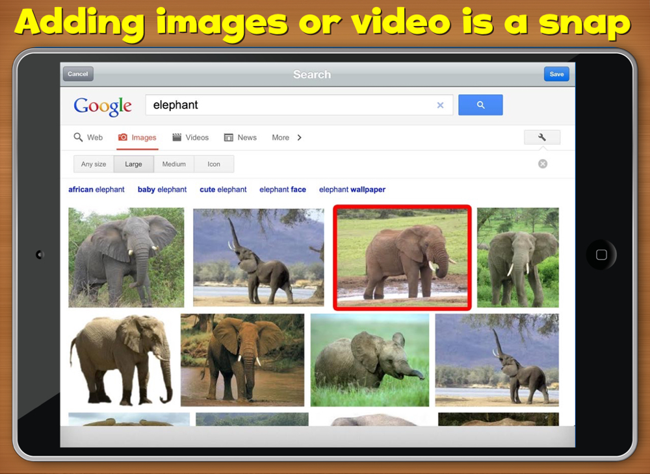The image size is (650, 474).
Task: Tap the iPad home button
Action: tap(601, 255)
